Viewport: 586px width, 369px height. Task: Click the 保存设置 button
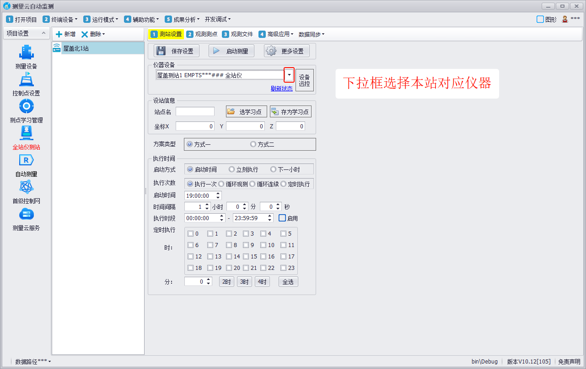[x=177, y=51]
